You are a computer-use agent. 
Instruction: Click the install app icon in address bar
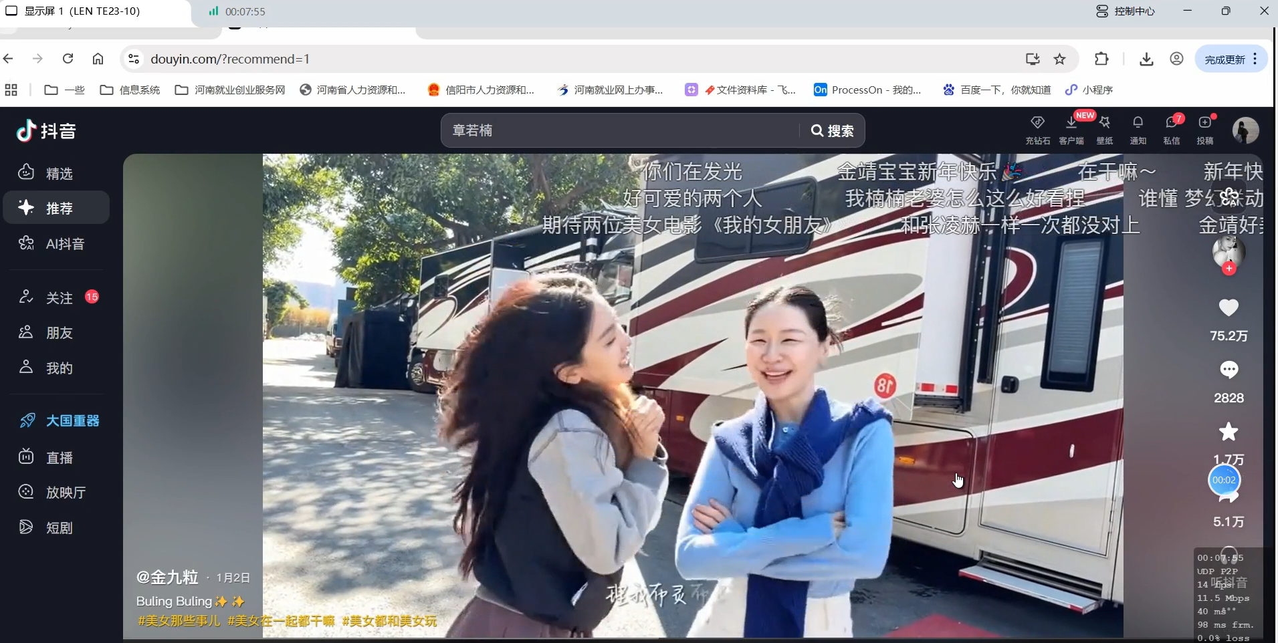pyautogui.click(x=1033, y=59)
